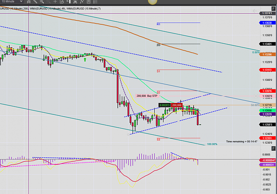Click the zoom in magnifier icon
Viewport: 277px width, 194px height.
click(x=42, y=2)
